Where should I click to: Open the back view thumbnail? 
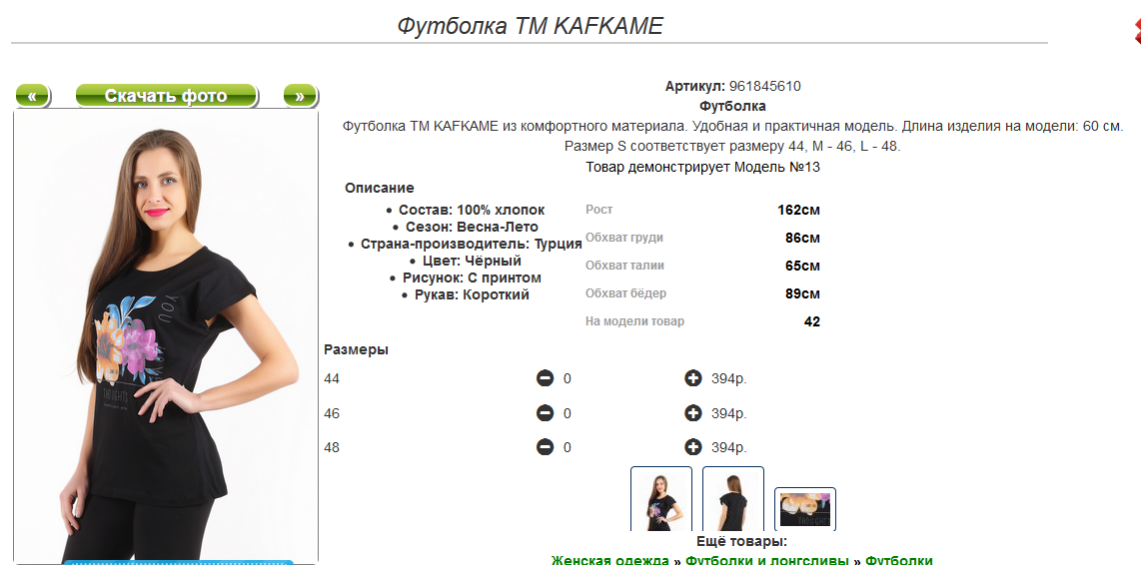[732, 499]
